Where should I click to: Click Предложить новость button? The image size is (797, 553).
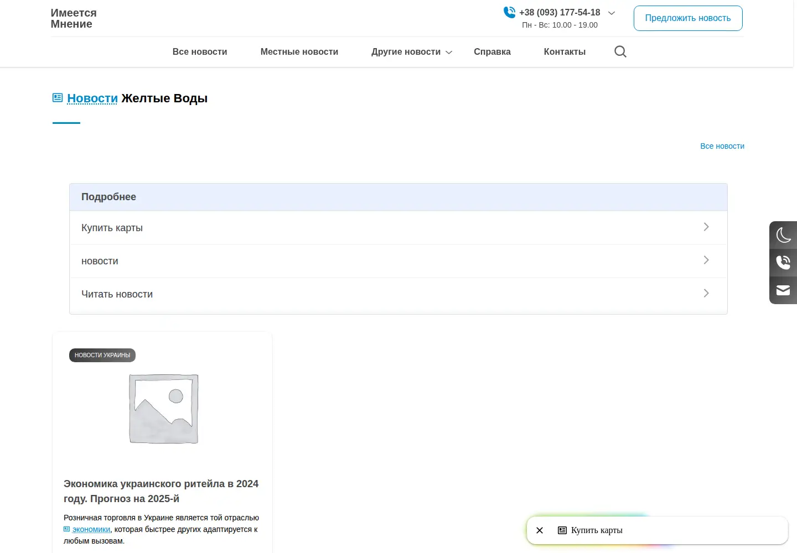[x=688, y=18]
